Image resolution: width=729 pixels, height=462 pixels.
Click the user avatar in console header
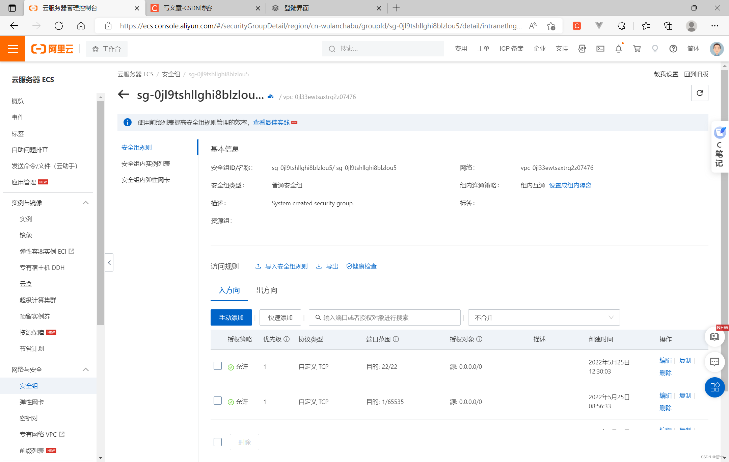click(717, 49)
